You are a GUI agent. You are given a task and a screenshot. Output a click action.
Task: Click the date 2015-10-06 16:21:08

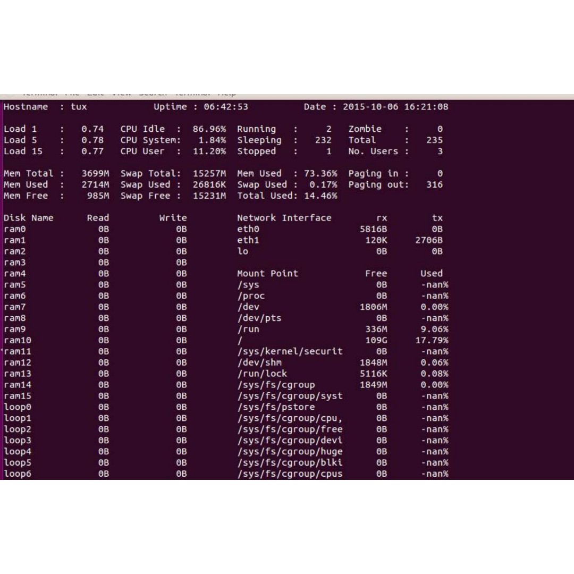coord(395,107)
